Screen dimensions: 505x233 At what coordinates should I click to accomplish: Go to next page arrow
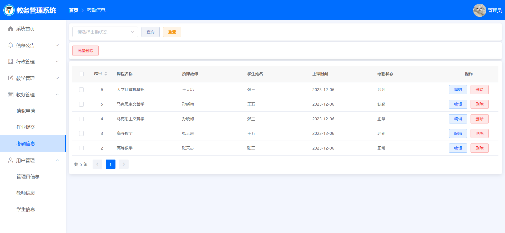click(x=124, y=164)
